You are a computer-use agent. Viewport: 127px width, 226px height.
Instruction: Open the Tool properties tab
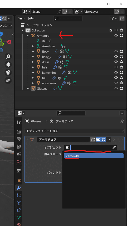coord(19,122)
